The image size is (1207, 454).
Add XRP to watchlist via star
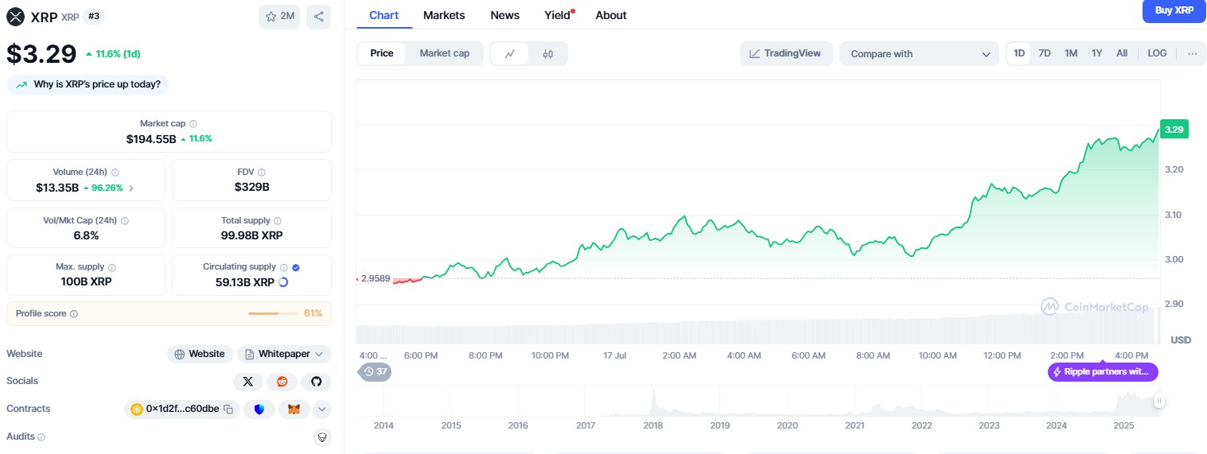point(279,17)
